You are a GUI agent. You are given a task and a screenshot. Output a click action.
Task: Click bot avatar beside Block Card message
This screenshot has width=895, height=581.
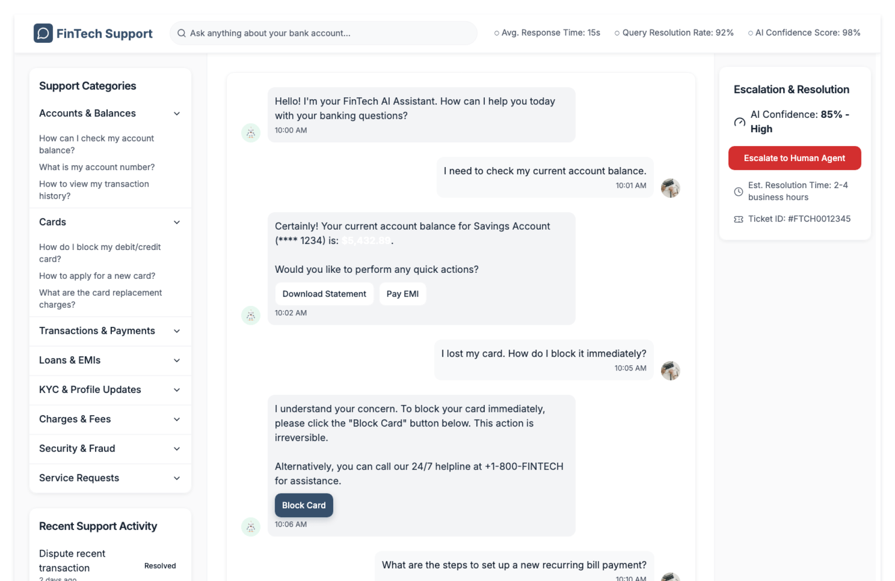tap(250, 527)
